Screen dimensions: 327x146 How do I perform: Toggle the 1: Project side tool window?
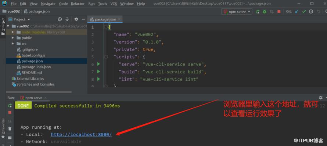coord(3,26)
